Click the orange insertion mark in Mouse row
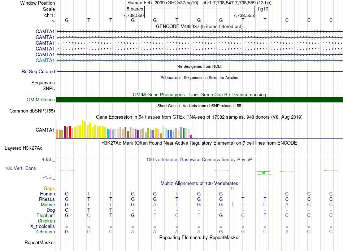Image resolution: width=343 pixels, height=251 pixels. click(233, 204)
